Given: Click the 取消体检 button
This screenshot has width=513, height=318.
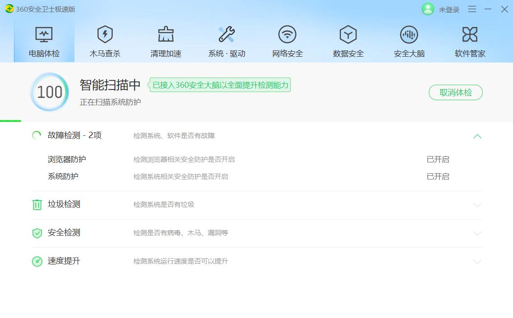Looking at the screenshot, I should pyautogui.click(x=456, y=92).
